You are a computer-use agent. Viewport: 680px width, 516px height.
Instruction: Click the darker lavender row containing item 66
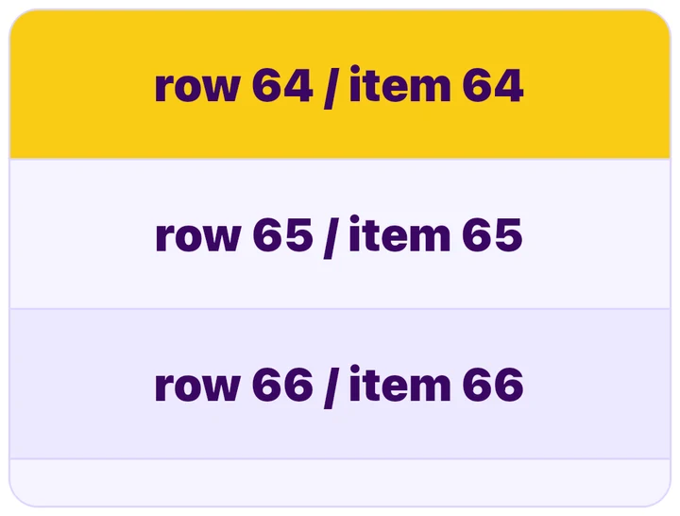(340, 384)
